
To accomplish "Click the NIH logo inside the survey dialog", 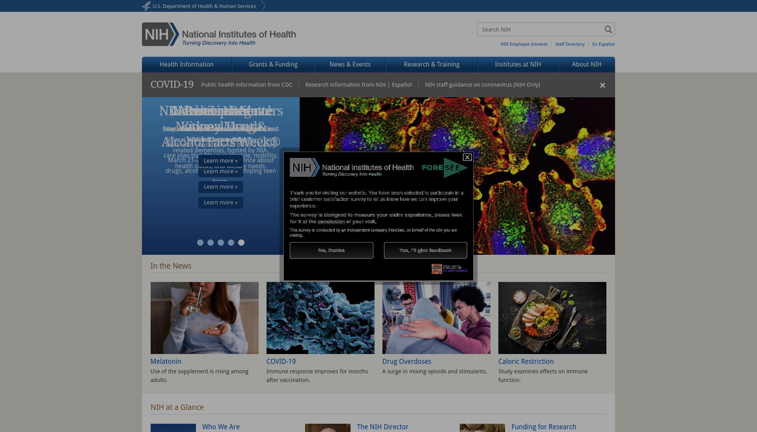I will pos(352,167).
